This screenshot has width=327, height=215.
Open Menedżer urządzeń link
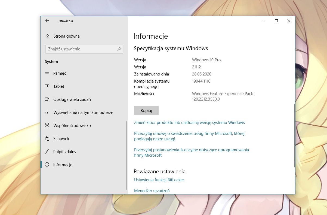152,191
